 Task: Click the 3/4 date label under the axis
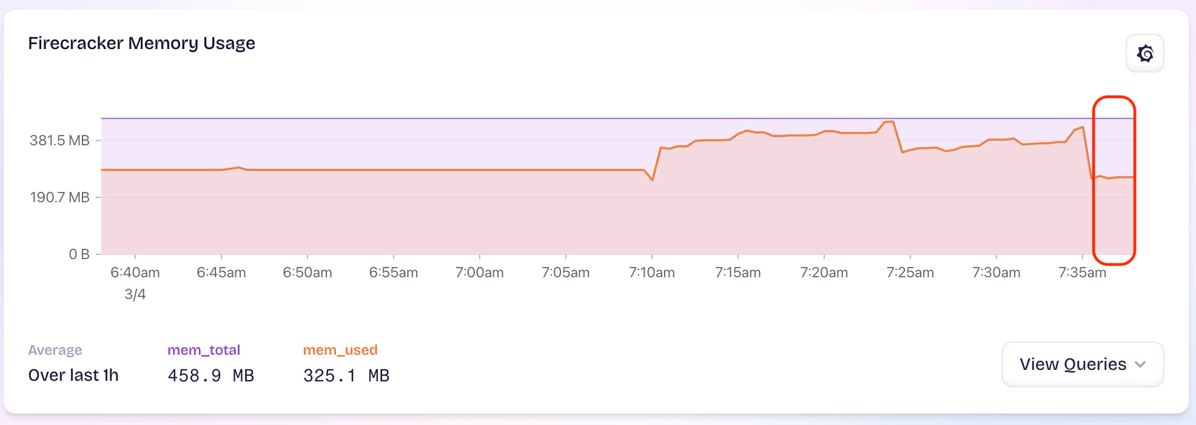tap(135, 294)
